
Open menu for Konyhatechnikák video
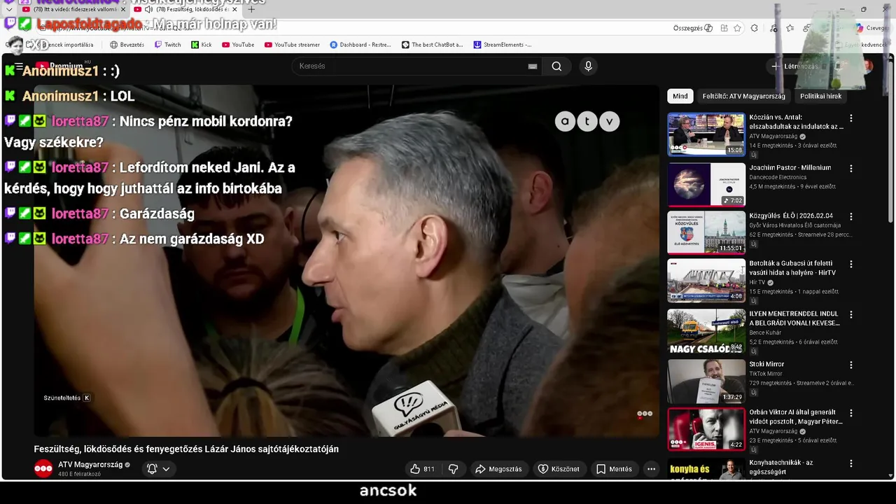click(851, 463)
